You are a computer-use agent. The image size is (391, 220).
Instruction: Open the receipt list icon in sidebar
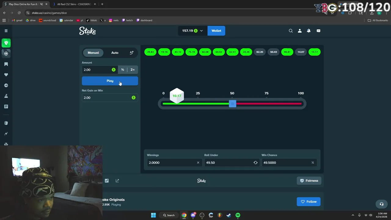pyautogui.click(x=6, y=106)
